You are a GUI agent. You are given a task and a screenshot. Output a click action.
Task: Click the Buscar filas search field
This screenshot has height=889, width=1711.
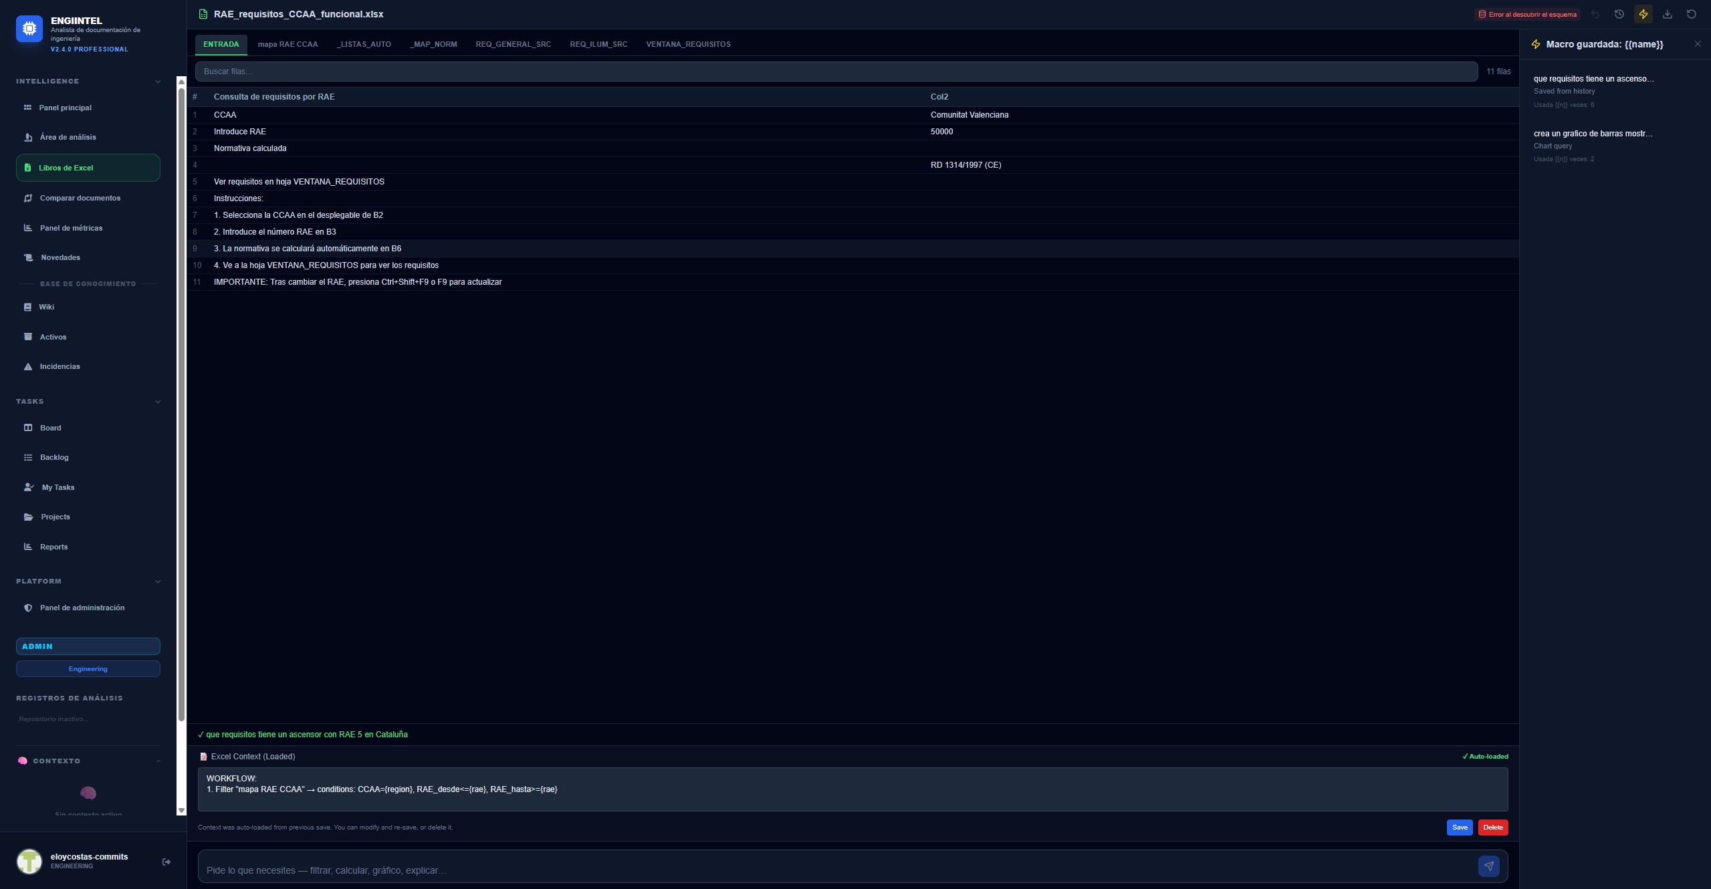836,72
